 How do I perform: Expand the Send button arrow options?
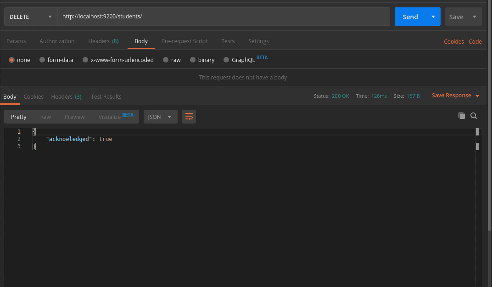[433, 17]
